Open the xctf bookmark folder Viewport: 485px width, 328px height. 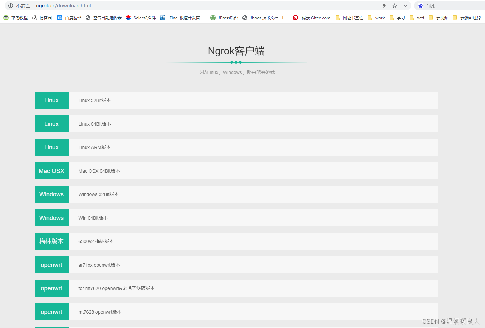click(417, 18)
